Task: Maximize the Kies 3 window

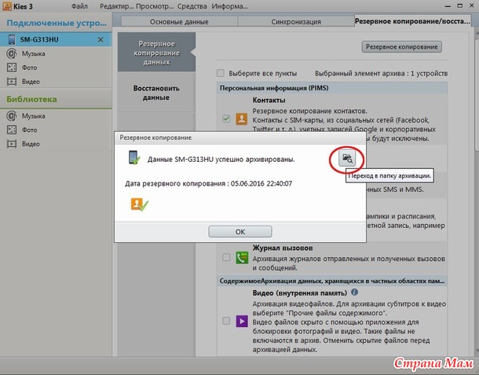Action: tap(459, 6)
